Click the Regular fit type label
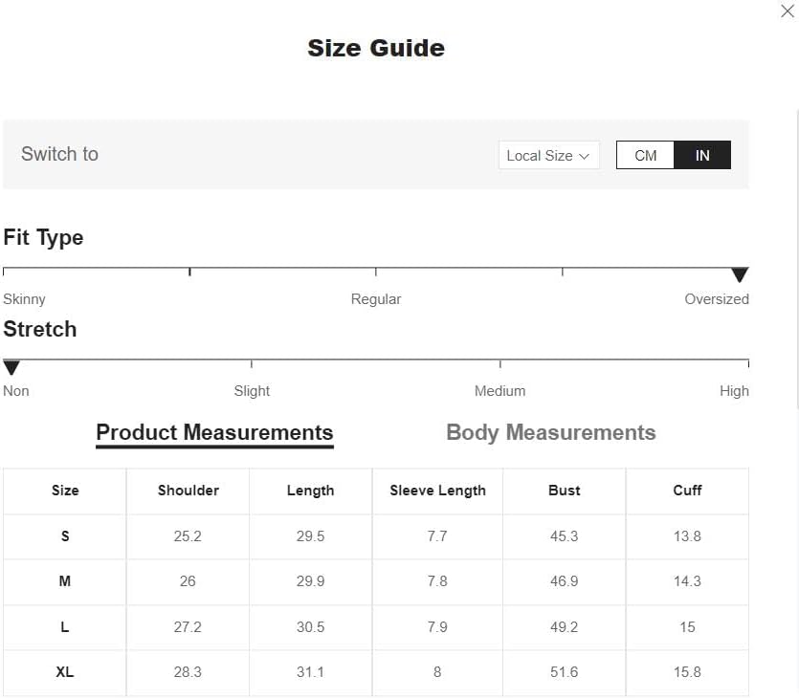The image size is (799, 699). click(x=375, y=299)
